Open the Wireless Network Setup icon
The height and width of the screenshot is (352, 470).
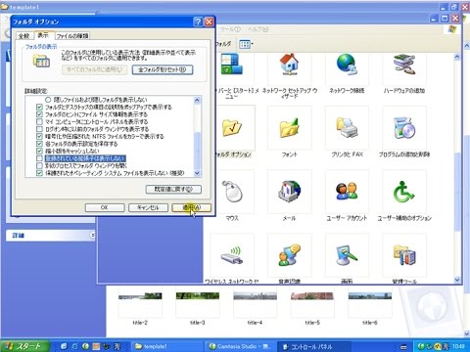coord(232,255)
